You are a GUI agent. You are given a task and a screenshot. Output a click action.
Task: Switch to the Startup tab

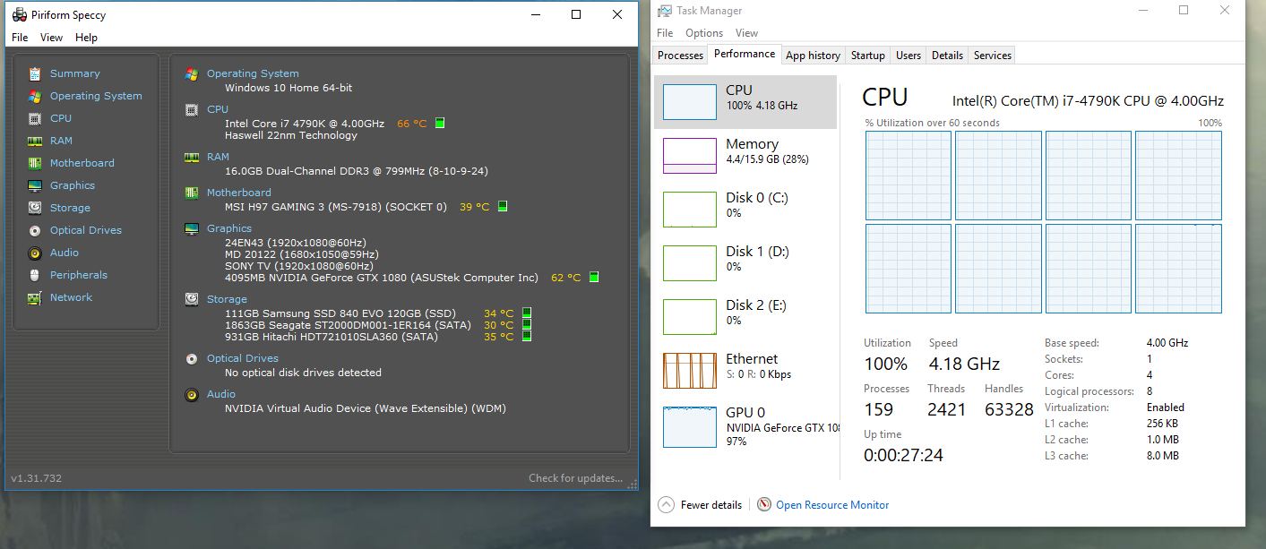click(868, 56)
